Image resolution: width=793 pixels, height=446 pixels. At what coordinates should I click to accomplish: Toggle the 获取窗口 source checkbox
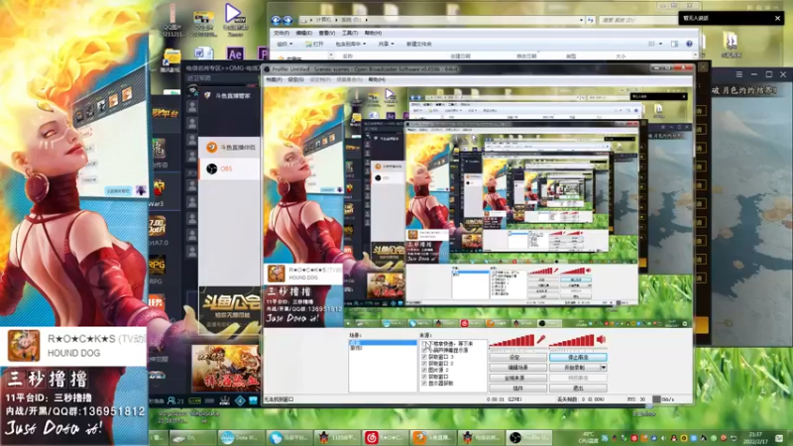pos(424,377)
